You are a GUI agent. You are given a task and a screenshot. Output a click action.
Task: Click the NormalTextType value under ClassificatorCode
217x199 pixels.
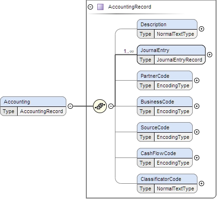176,189
